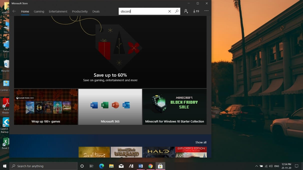The width and height of the screenshot is (303, 170).
Task: Open the Microsoft 365 tile
Action: (110, 107)
